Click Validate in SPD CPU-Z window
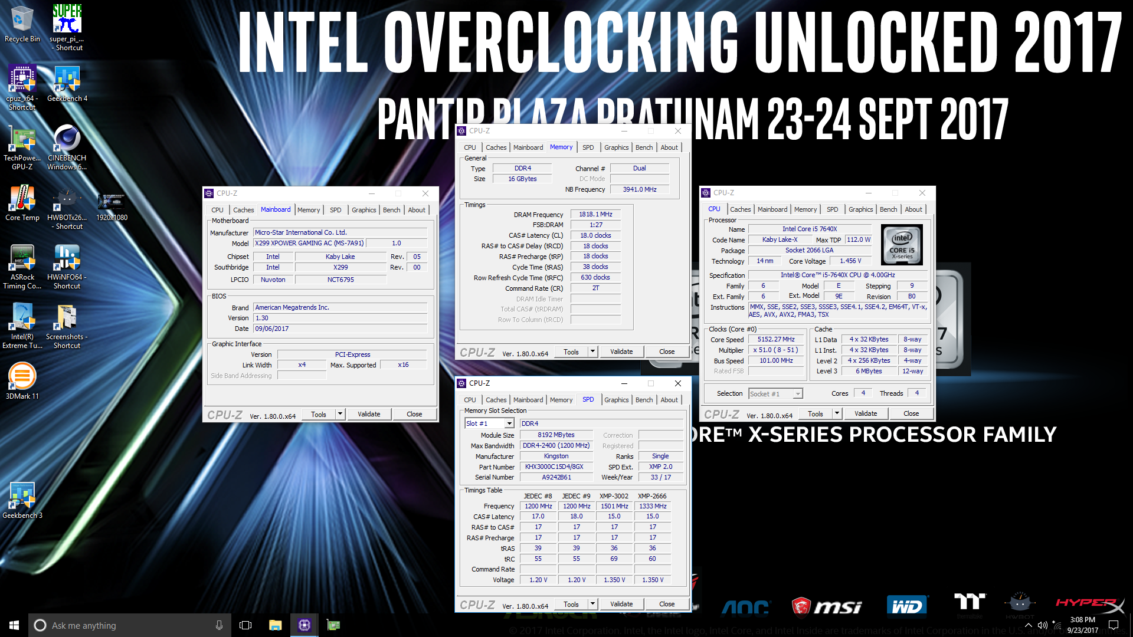The width and height of the screenshot is (1133, 637). point(621,604)
